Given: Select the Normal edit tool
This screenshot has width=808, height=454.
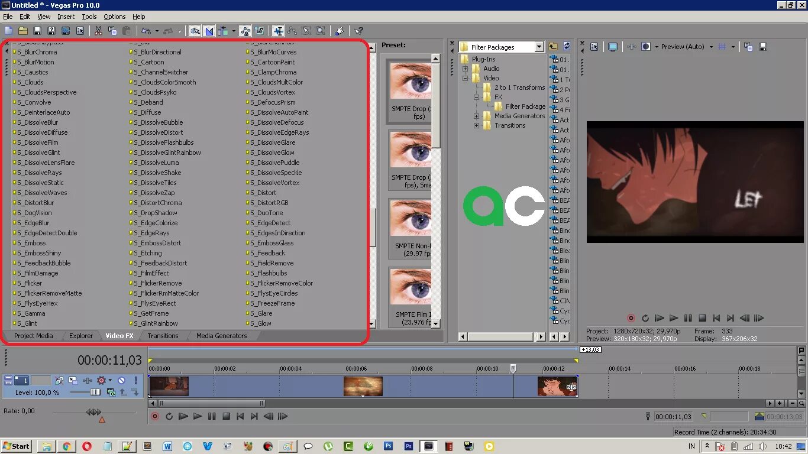Looking at the screenshot, I should click(278, 31).
